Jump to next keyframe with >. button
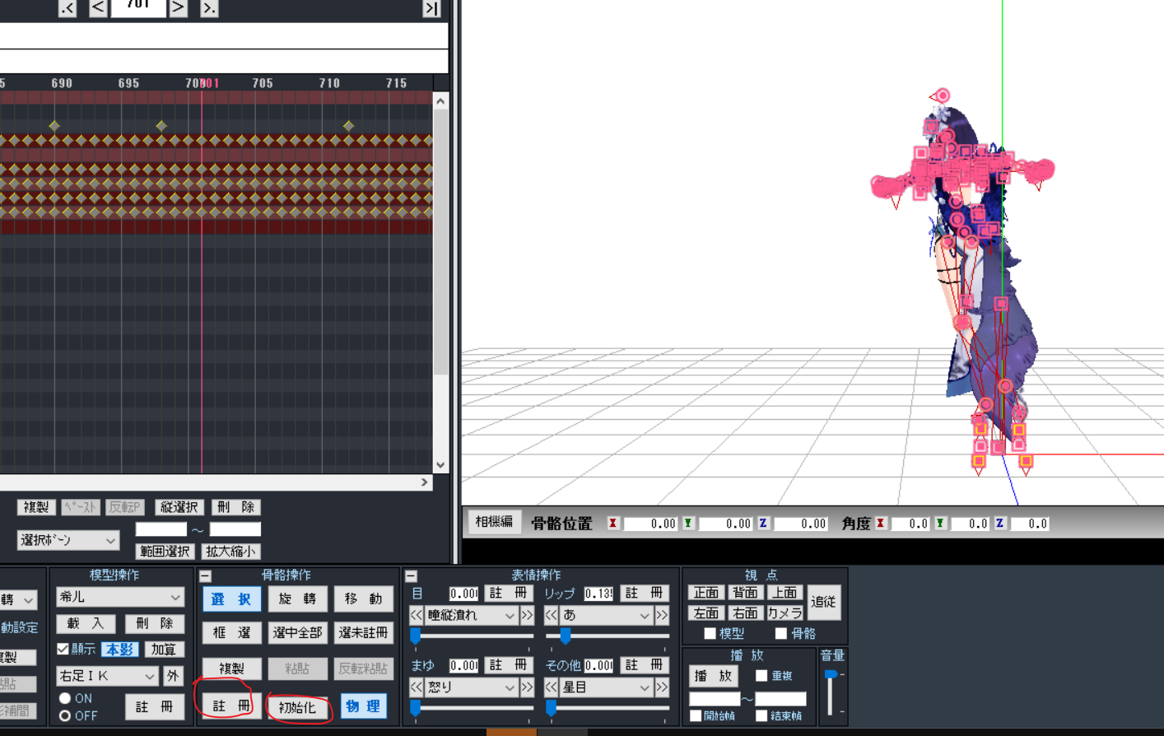 (209, 8)
